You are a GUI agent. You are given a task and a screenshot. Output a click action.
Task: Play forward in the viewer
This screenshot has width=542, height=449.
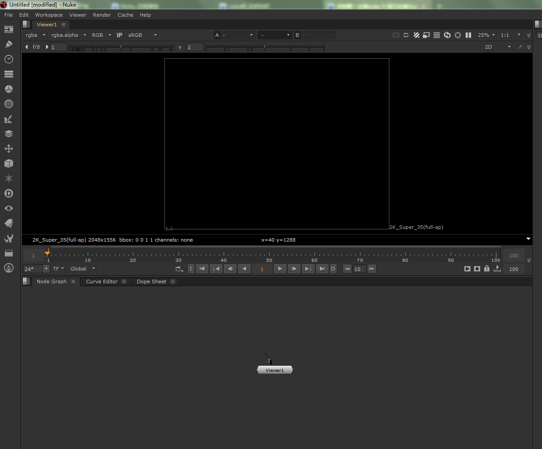pos(280,269)
